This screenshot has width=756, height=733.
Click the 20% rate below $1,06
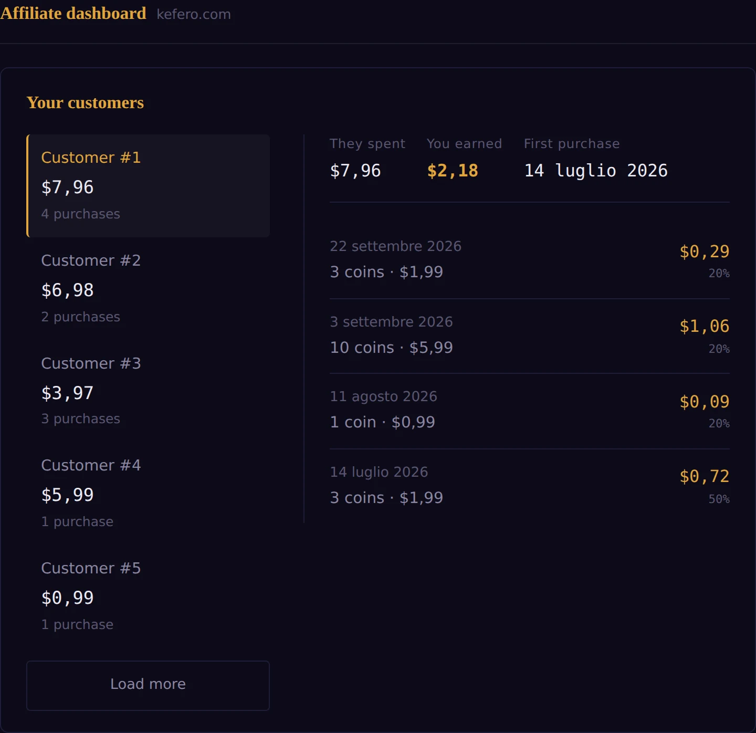click(x=719, y=349)
